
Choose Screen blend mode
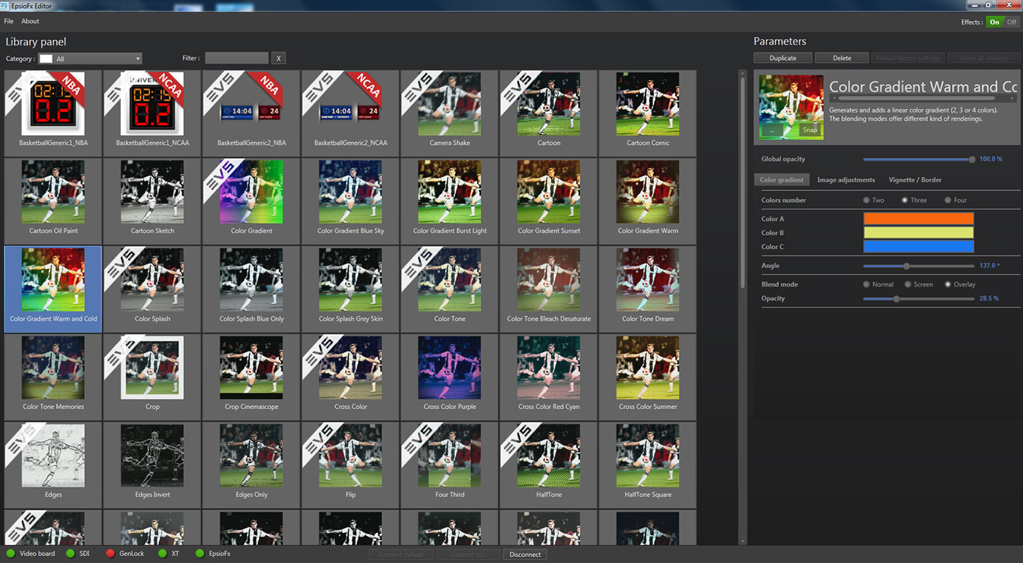click(908, 285)
